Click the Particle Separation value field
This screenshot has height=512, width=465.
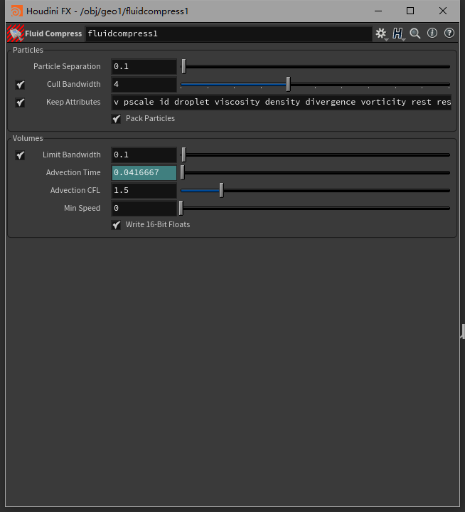144,67
